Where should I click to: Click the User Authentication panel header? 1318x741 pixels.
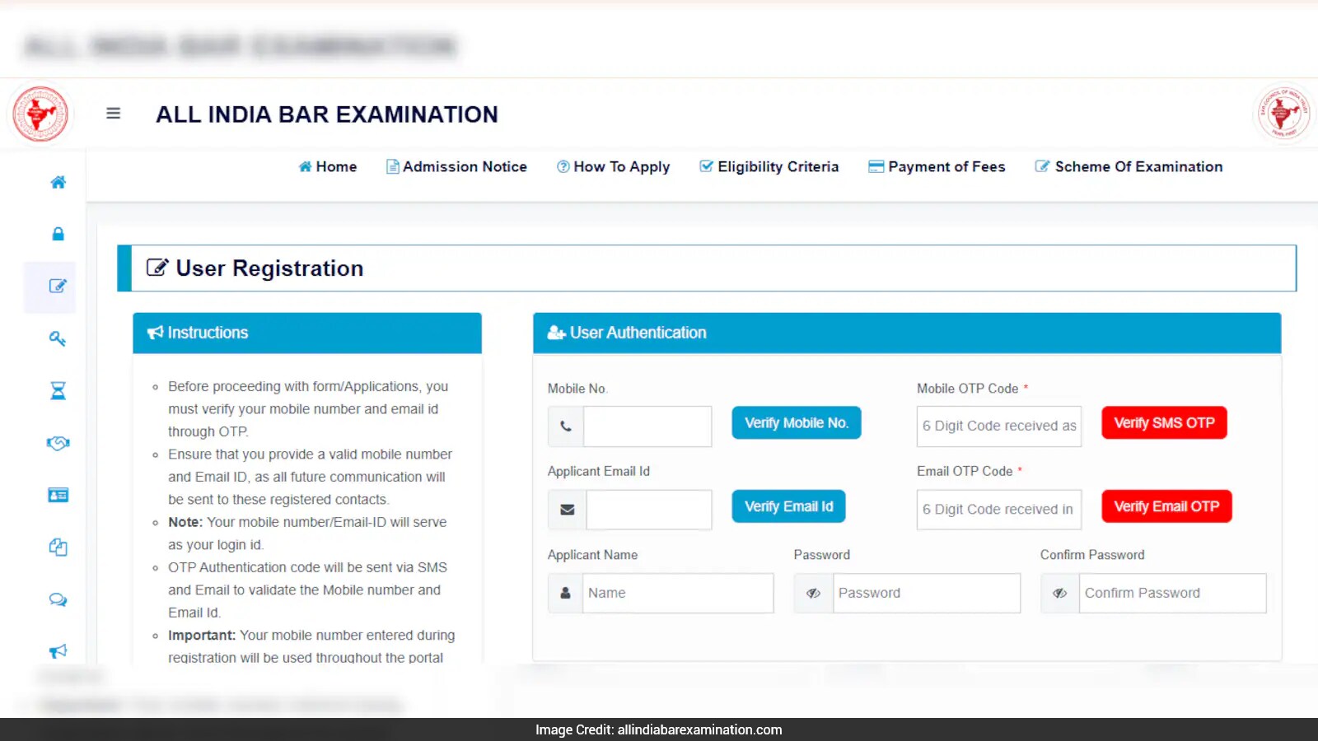point(907,333)
